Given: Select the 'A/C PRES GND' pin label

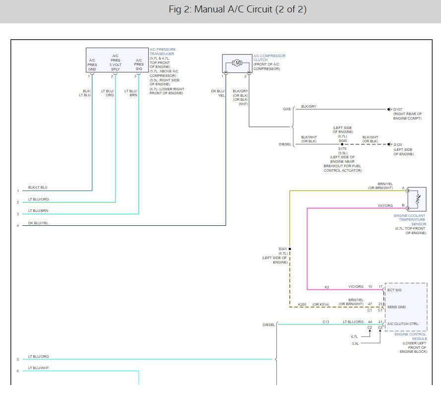Looking at the screenshot, I should click(92, 65).
